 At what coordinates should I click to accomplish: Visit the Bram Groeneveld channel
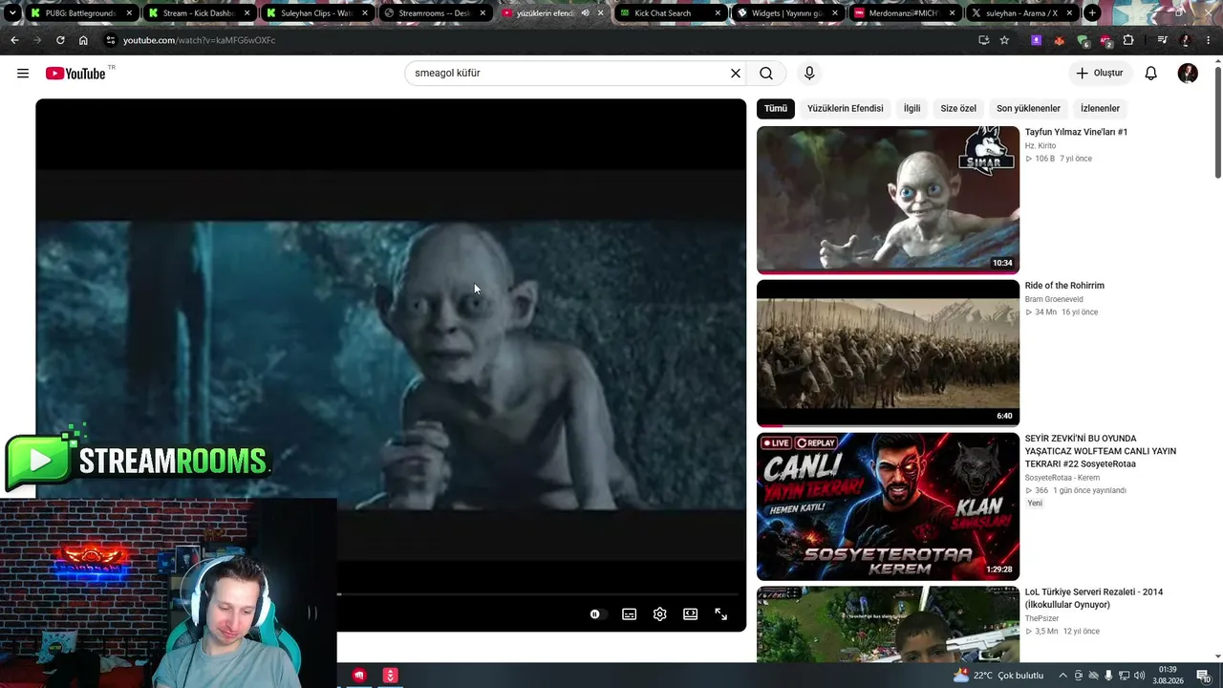coord(1054,300)
